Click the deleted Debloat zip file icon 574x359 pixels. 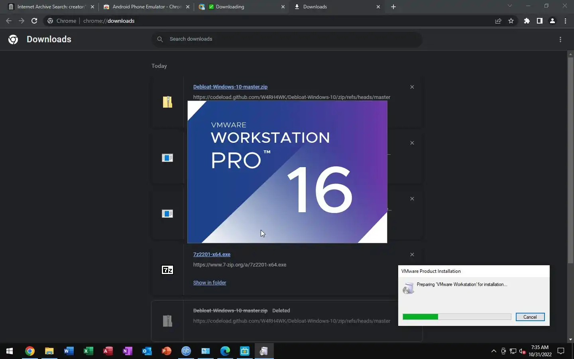click(x=167, y=321)
